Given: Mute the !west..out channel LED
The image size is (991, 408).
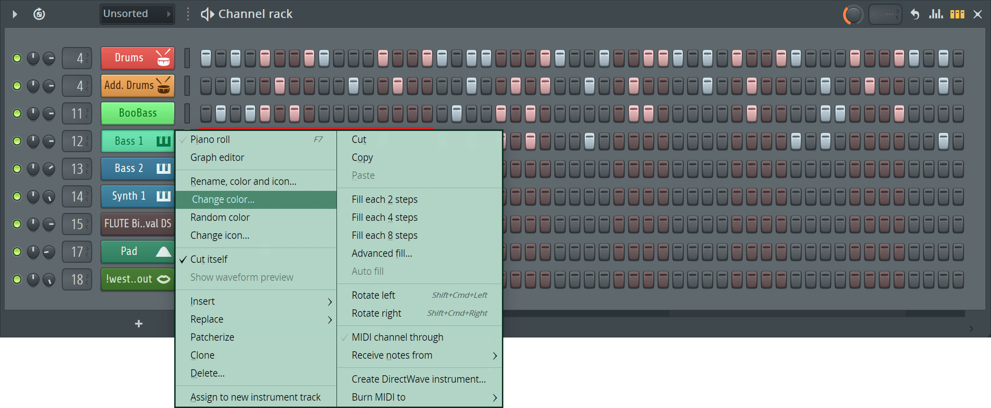Looking at the screenshot, I should pyautogui.click(x=17, y=279).
